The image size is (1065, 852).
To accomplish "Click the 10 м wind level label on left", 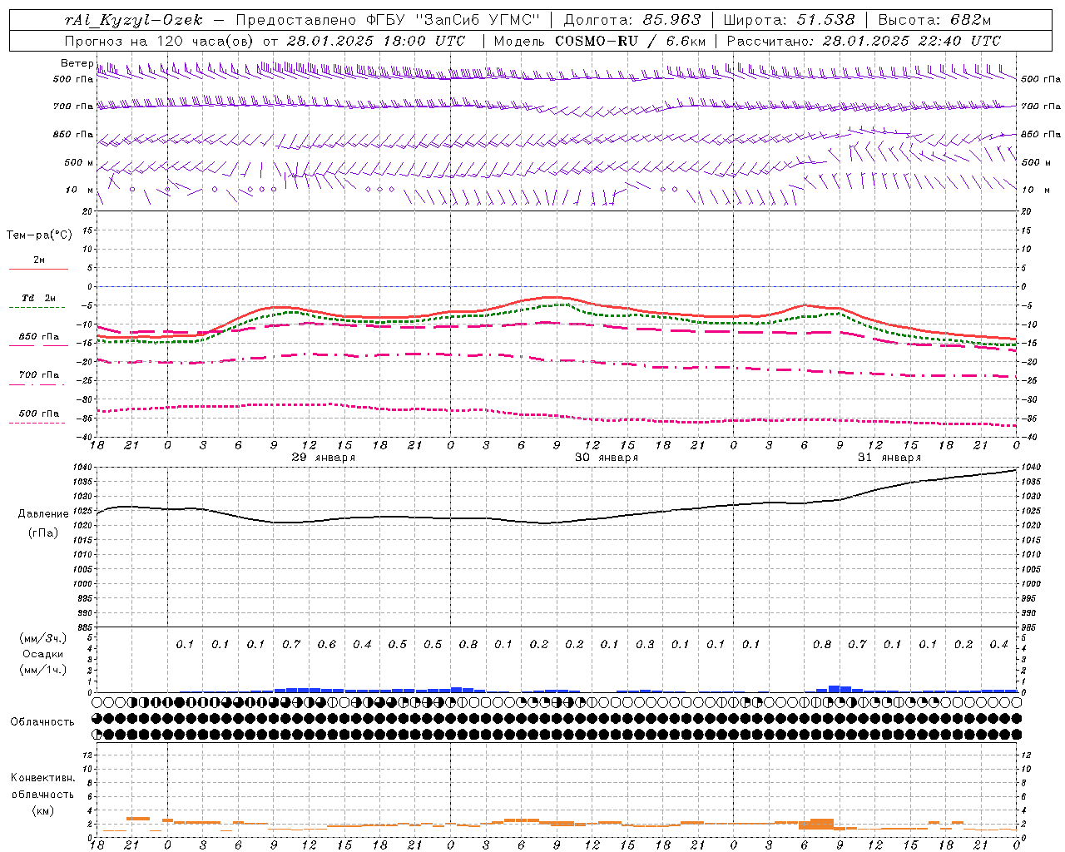I will (x=80, y=190).
